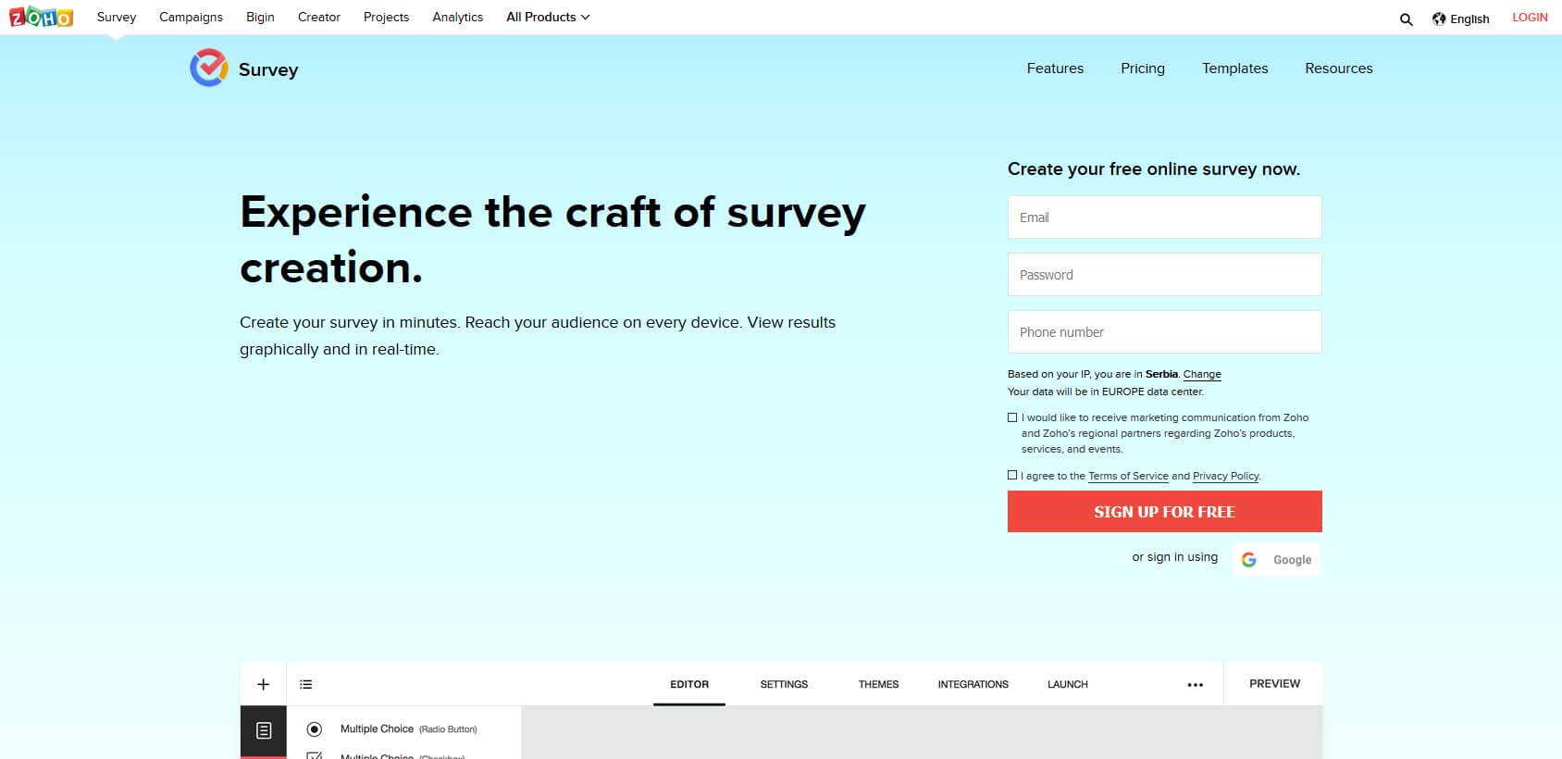Viewport: 1562px width, 759px height.
Task: Switch to the Themes tab
Action: click(877, 684)
